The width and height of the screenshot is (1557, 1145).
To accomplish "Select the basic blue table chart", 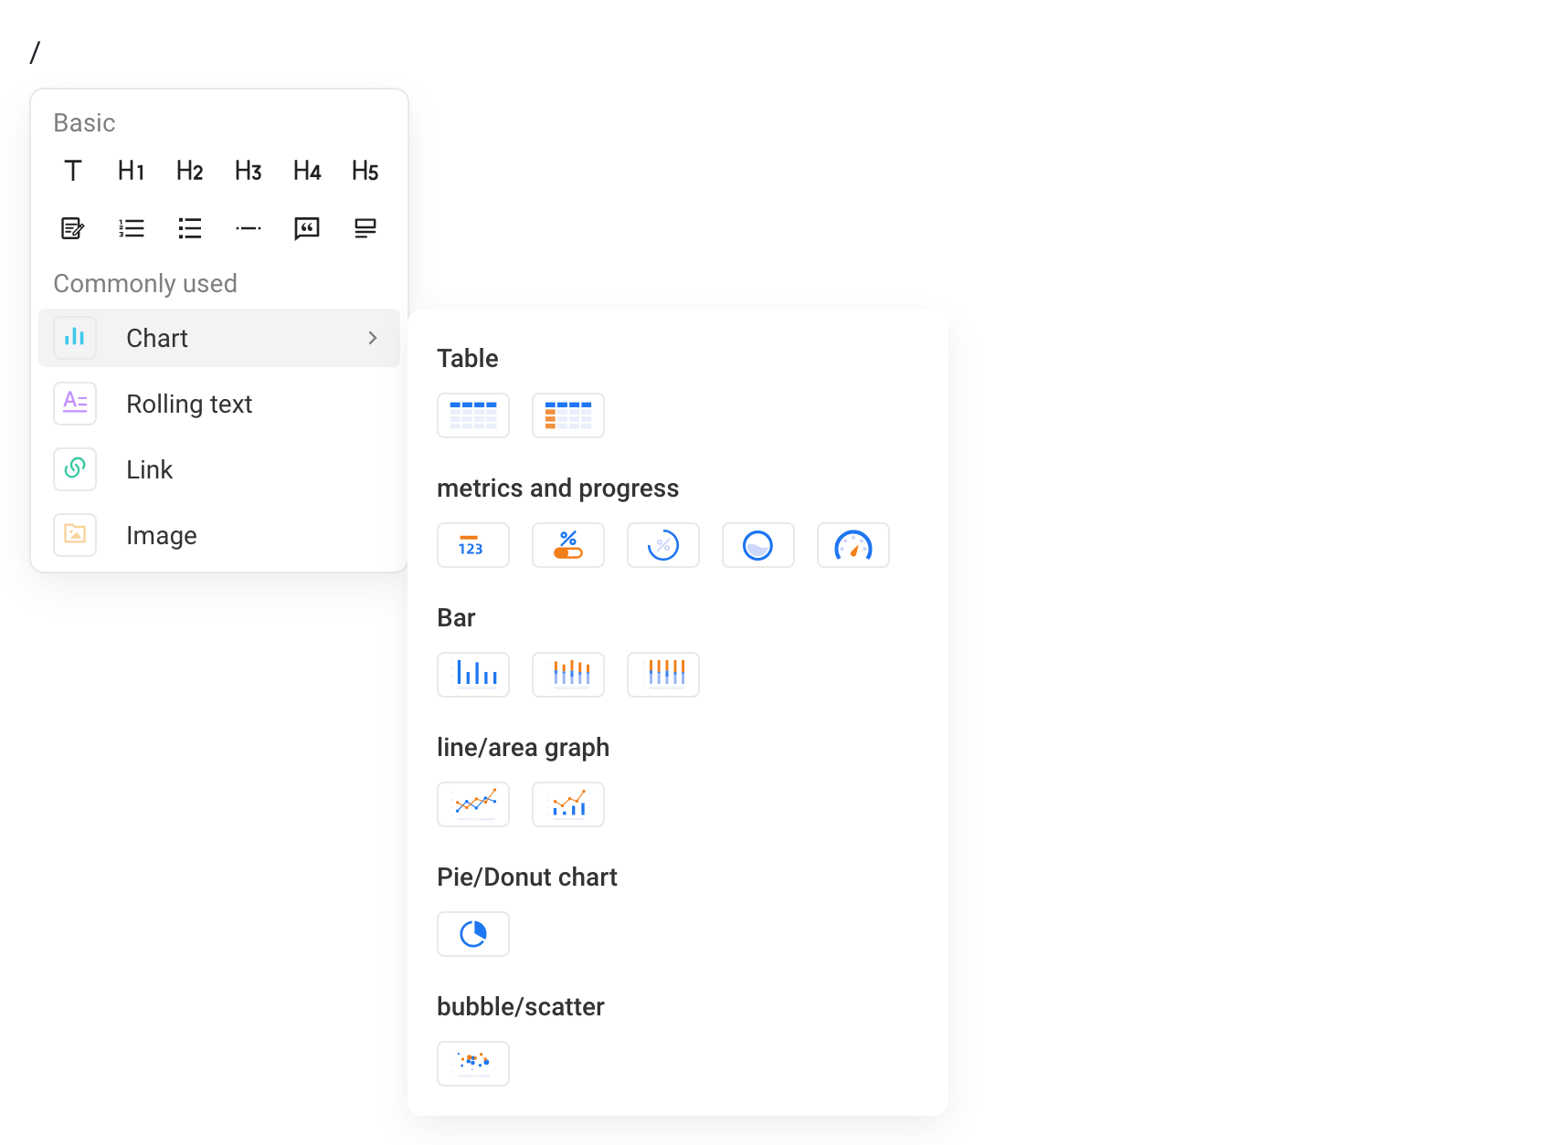I will tap(473, 415).
